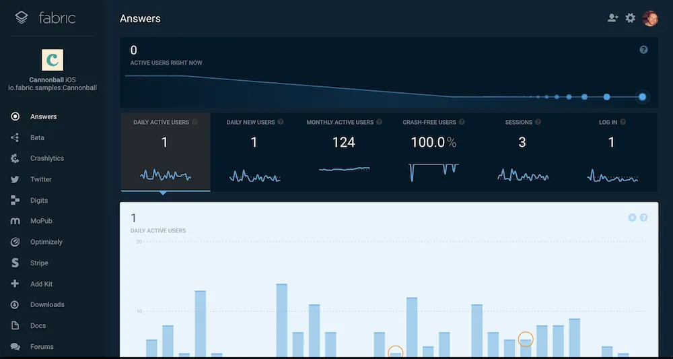This screenshot has height=359, width=673.
Task: Open the Optimizely link in sidebar
Action: pos(46,242)
